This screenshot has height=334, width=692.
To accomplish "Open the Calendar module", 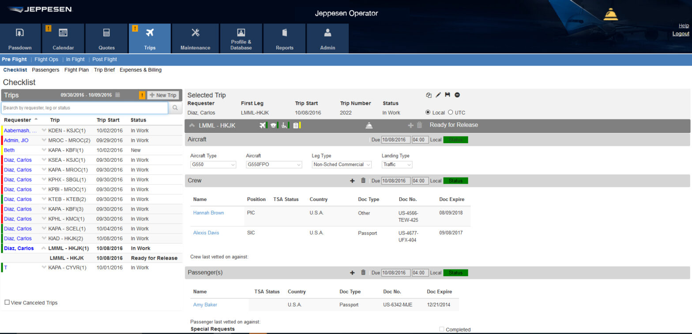I will 63,38.
